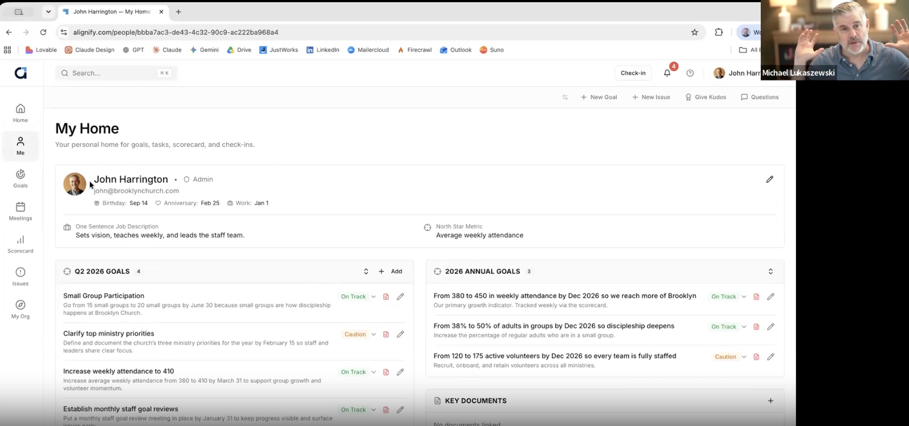Edit Establish monthly staff goal reviews goal
This screenshot has height=426, width=909.
pyautogui.click(x=400, y=410)
